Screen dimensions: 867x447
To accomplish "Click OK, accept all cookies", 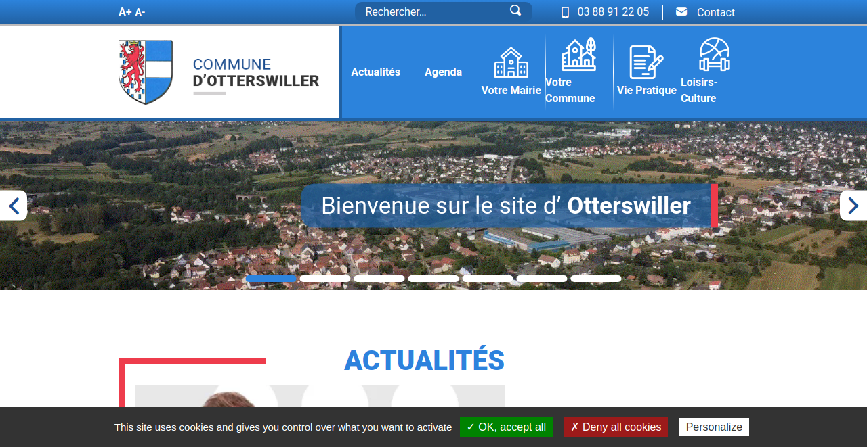I will pos(506,427).
